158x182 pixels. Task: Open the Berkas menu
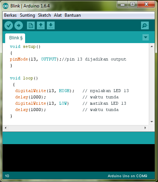(x=10, y=15)
